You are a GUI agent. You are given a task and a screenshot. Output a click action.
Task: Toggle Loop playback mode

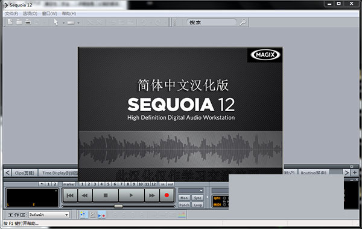pos(197,204)
